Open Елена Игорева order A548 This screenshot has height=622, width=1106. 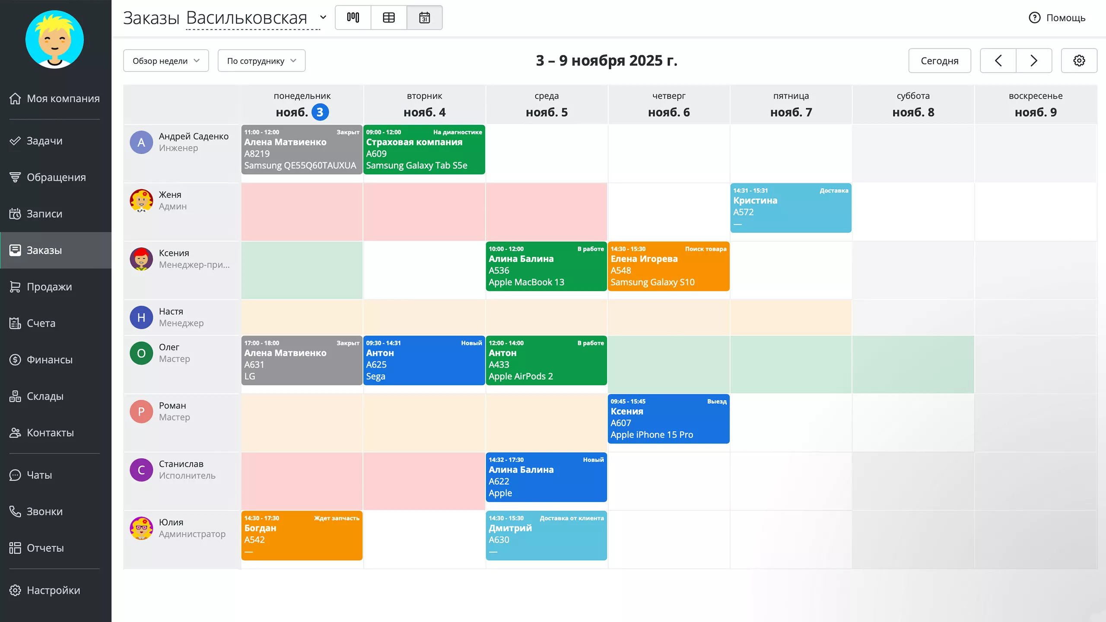coord(668,266)
